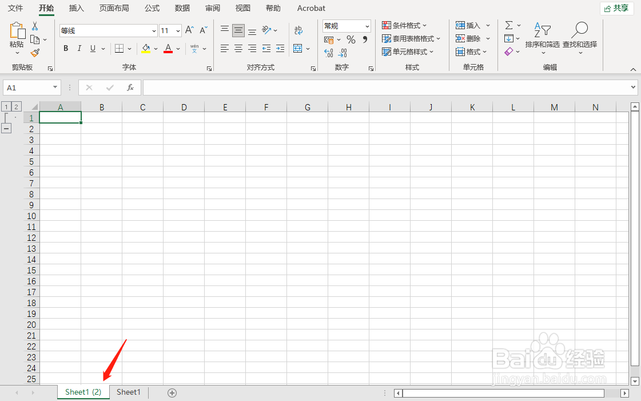Open the font size dropdown
This screenshot has width=641, height=401.
178,31
